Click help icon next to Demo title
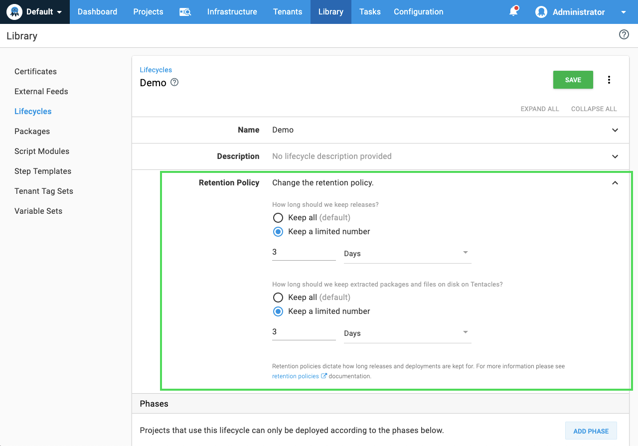Screen dimensions: 638x446 click(x=174, y=82)
